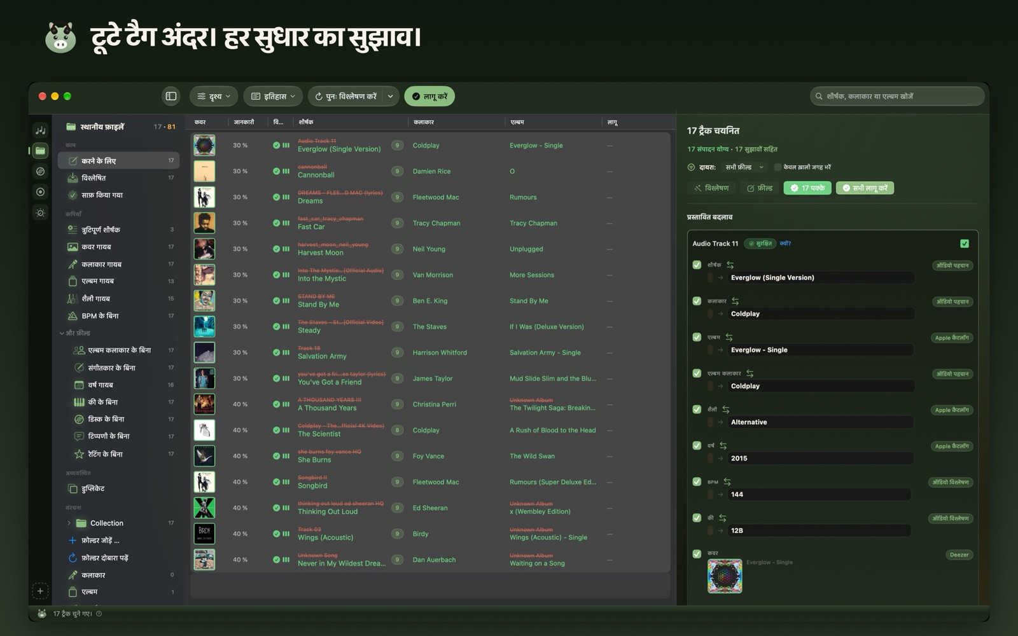
Task: Click the Everglow cover thumbnail in right panel
Action: pos(725,576)
